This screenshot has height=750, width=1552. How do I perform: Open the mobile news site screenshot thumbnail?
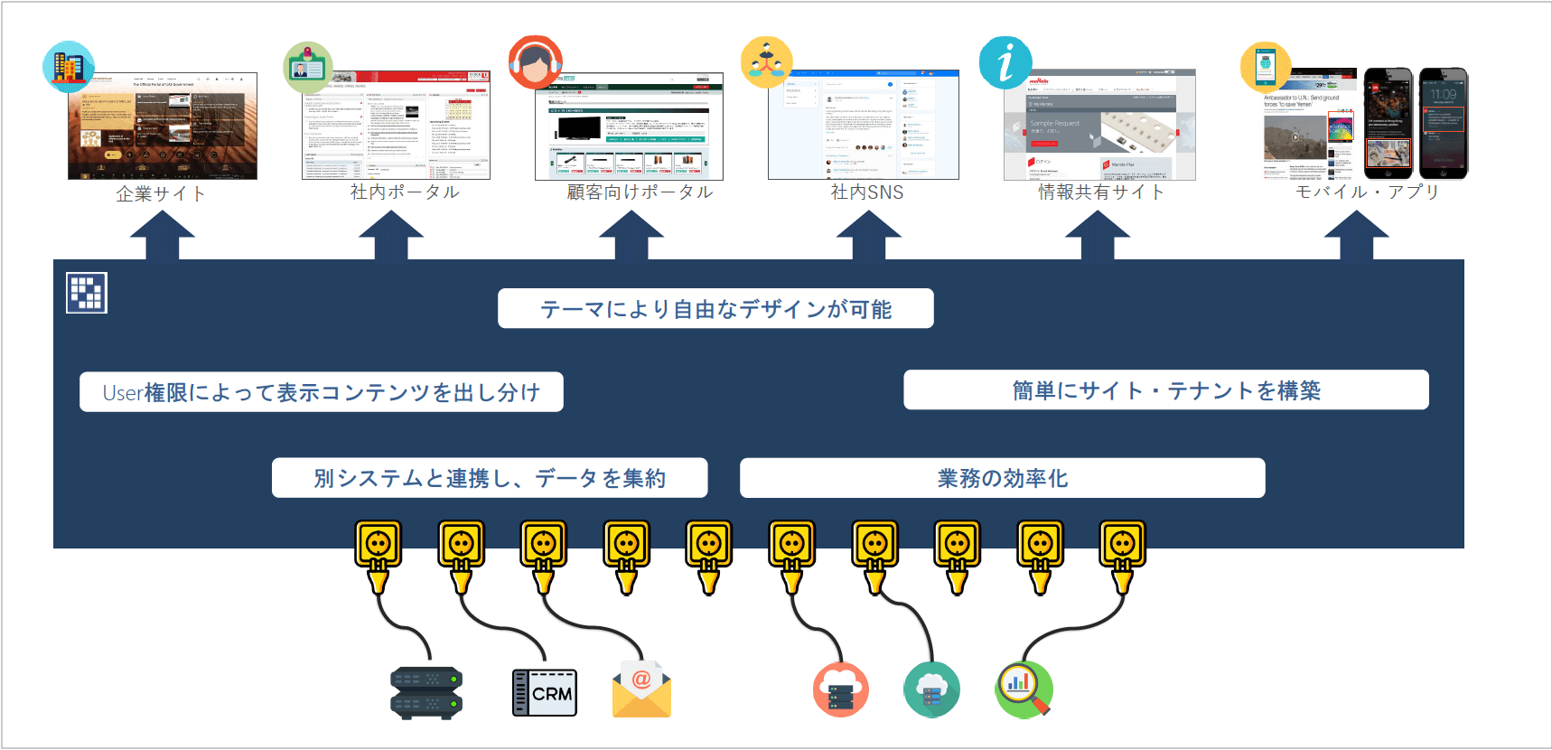click(x=1309, y=124)
